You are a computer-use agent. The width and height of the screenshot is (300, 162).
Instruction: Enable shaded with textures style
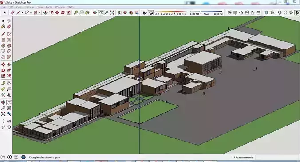[297, 12]
